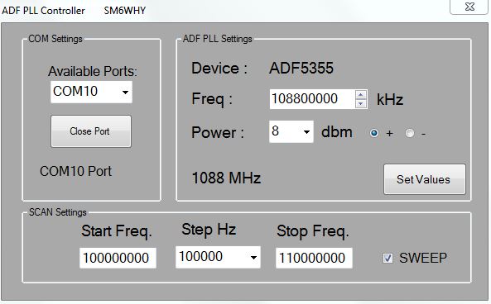Select the minus dbm radio button
The height and width of the screenshot is (304, 491).
(410, 133)
